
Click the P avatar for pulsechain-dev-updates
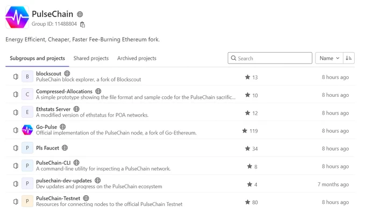coord(27,183)
